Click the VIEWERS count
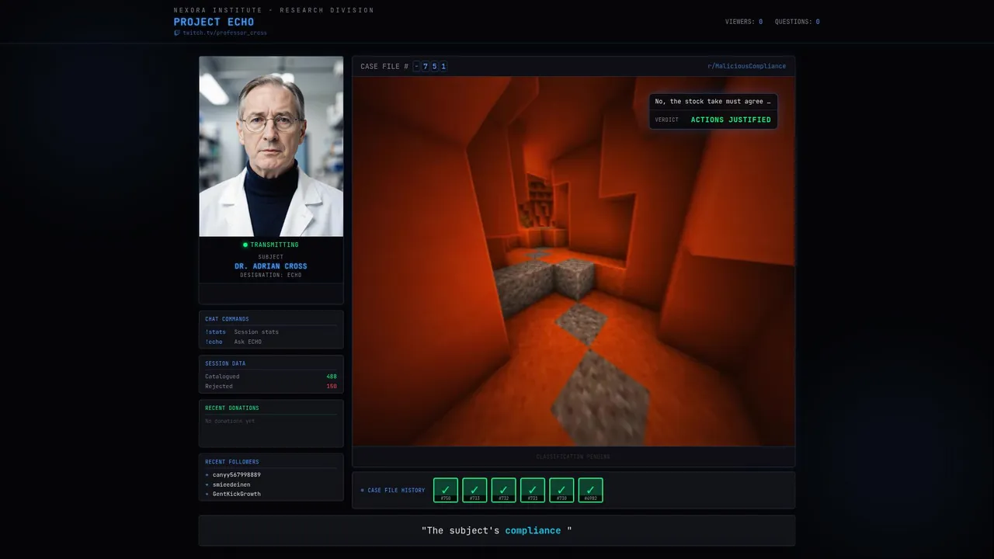Image resolution: width=994 pixels, height=559 pixels. click(744, 22)
